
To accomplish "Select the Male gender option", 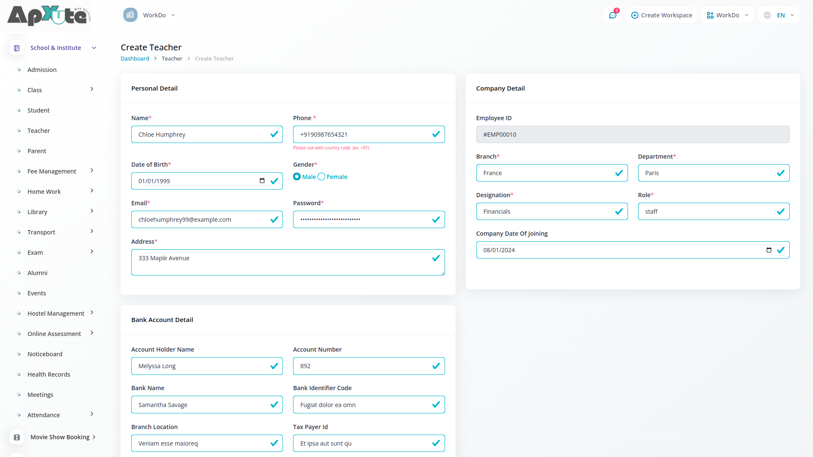I will 297,177.
